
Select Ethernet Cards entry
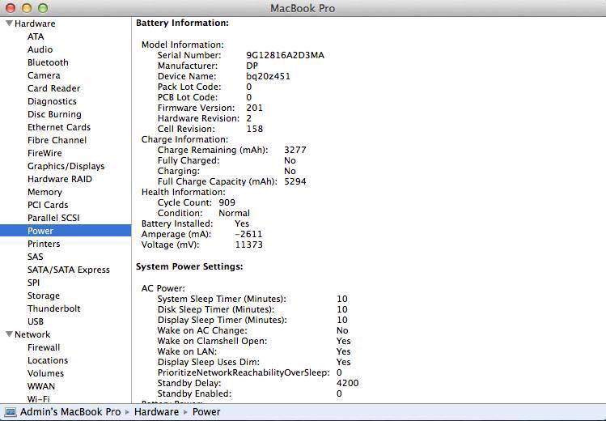[x=59, y=127]
